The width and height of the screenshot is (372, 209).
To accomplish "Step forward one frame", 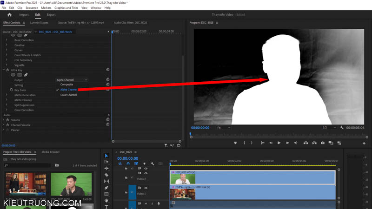I will pos(287,143).
